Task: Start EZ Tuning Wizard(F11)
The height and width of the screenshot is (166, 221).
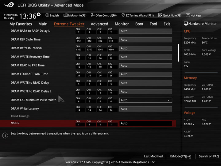Action: (x=138, y=15)
